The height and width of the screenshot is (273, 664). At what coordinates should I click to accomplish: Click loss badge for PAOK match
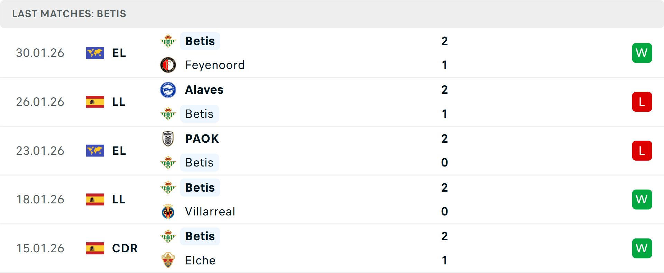pyautogui.click(x=642, y=151)
